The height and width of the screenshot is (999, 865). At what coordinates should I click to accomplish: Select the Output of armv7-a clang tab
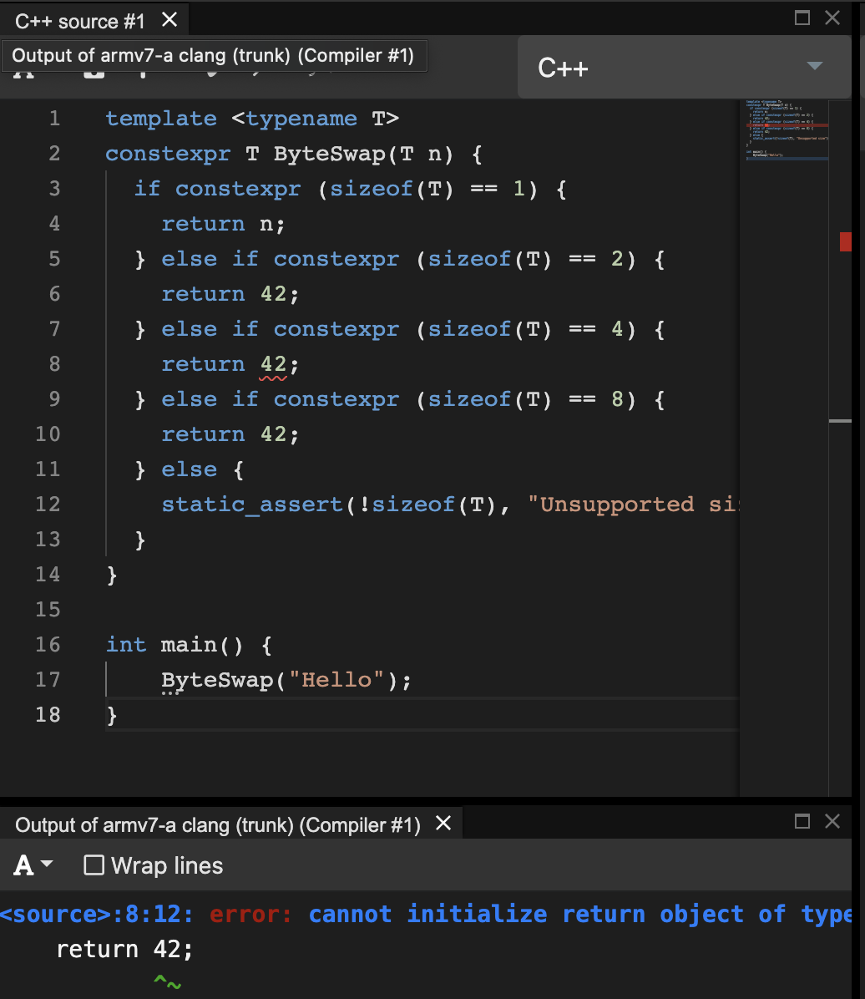click(217, 825)
